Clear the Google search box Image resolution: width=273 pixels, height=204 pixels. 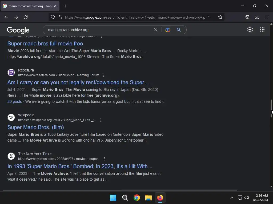coord(156,30)
